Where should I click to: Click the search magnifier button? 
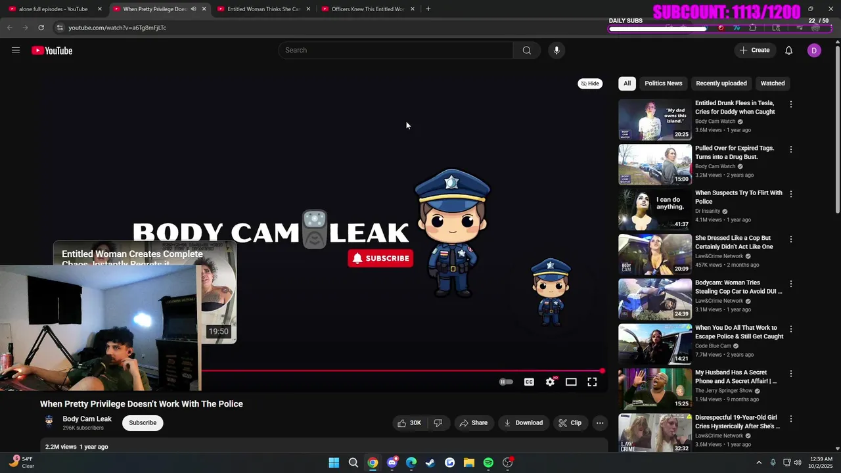(x=526, y=51)
